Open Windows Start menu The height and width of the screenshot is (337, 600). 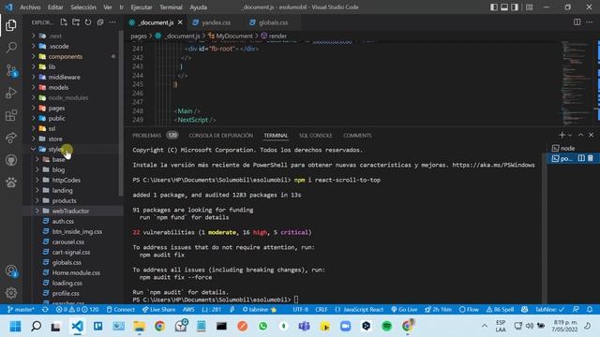pos(15,326)
